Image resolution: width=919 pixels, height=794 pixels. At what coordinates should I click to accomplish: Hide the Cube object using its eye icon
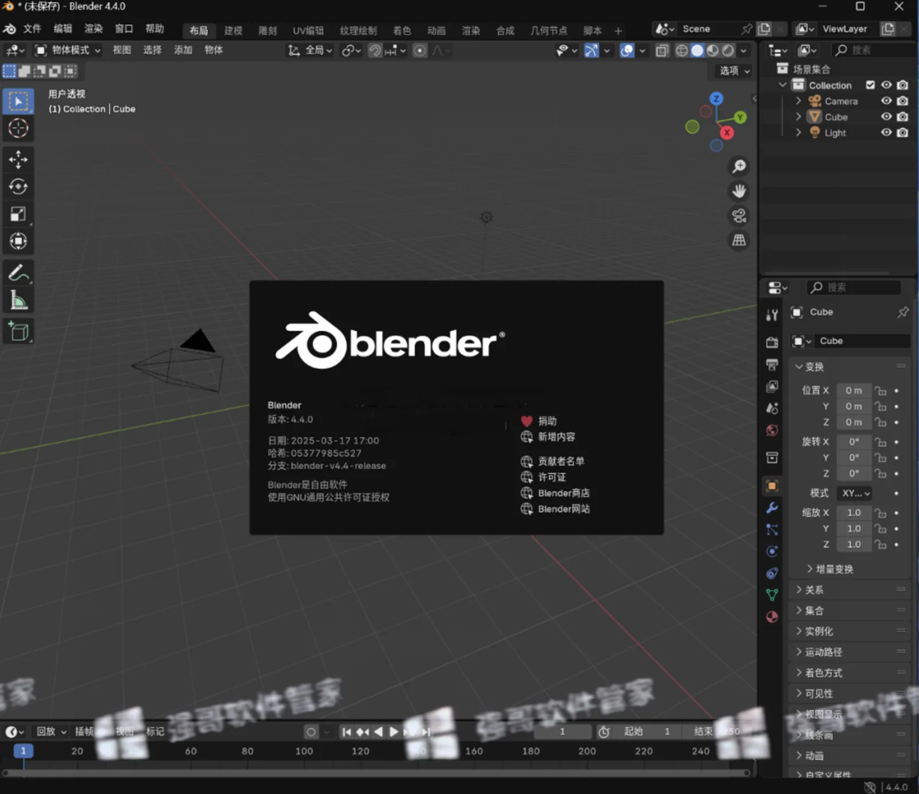886,117
